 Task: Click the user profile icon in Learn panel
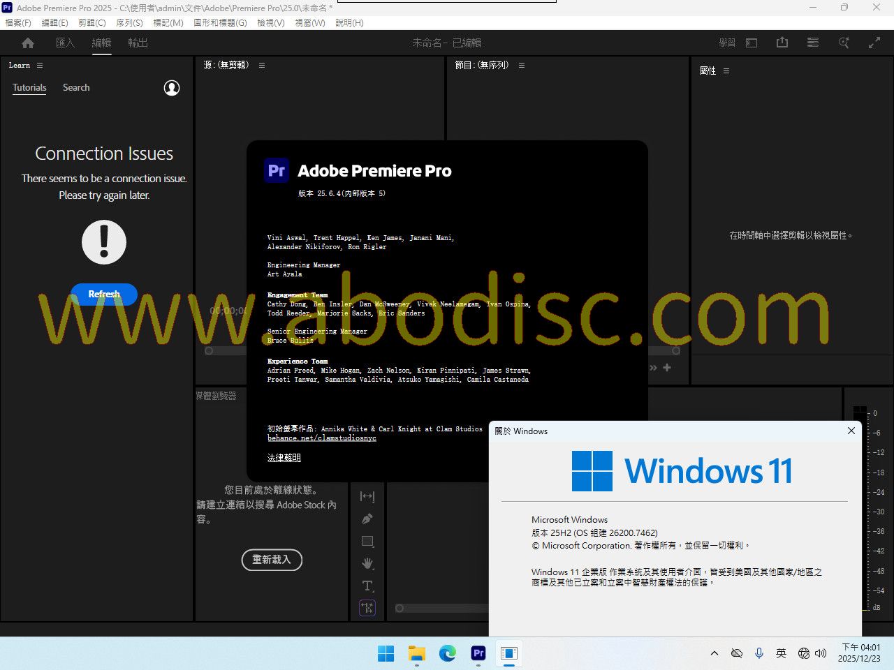coord(172,88)
